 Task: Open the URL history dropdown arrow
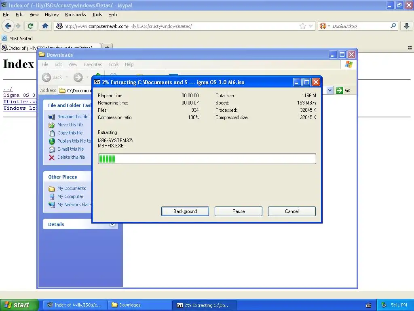pos(311,26)
